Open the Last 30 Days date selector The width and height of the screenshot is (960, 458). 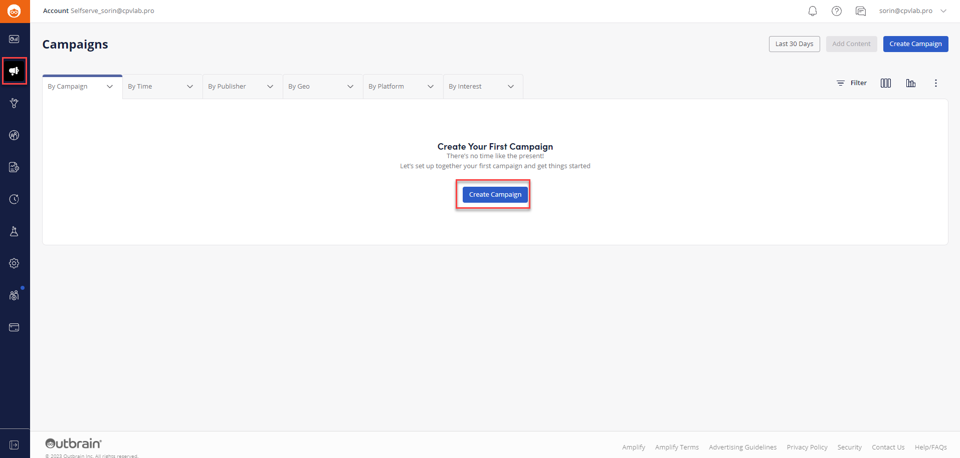[x=794, y=44]
